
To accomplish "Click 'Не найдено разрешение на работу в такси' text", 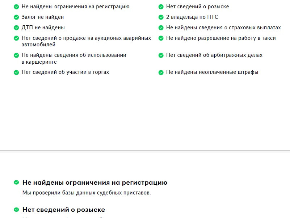I will tap(221, 38).
